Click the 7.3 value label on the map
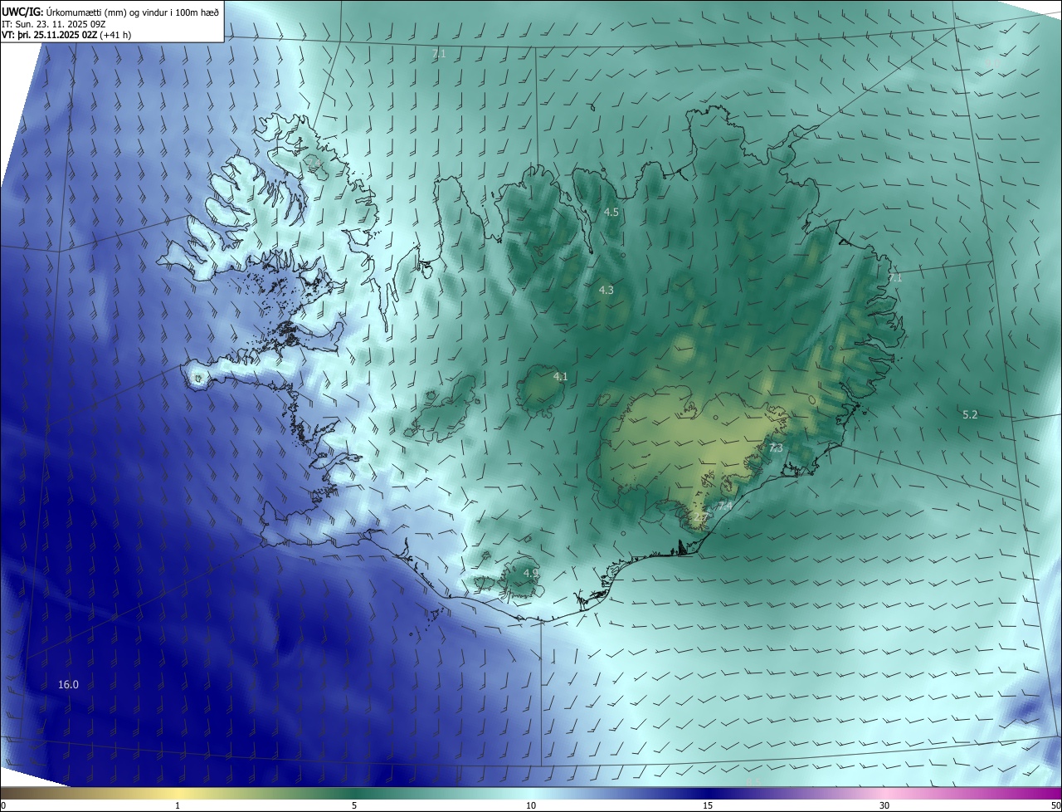The image size is (1062, 812). pyautogui.click(x=776, y=448)
